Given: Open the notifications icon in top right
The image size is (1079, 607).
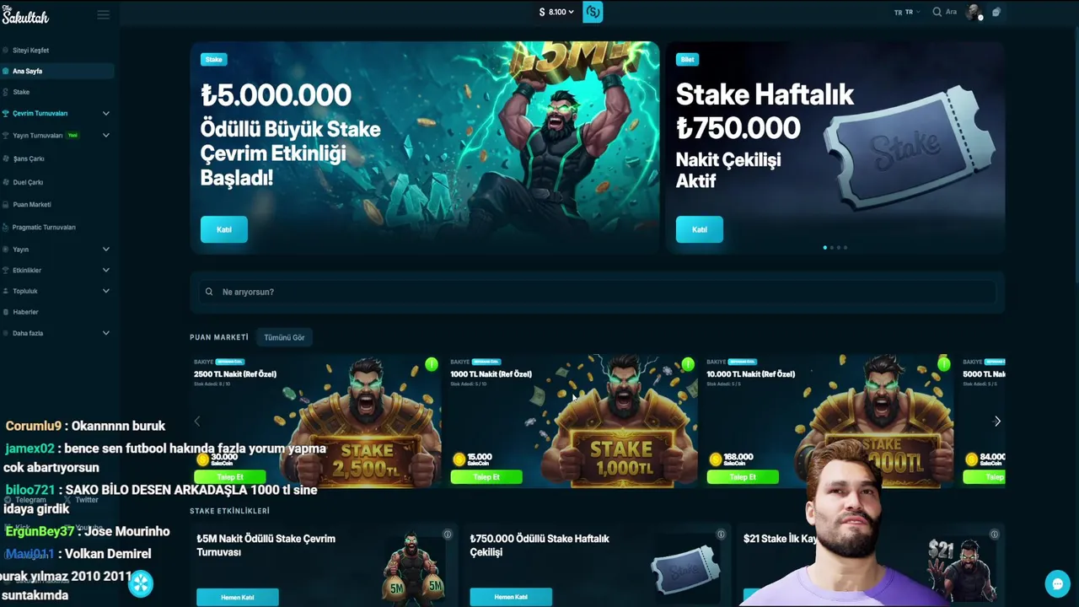Looking at the screenshot, I should (996, 12).
